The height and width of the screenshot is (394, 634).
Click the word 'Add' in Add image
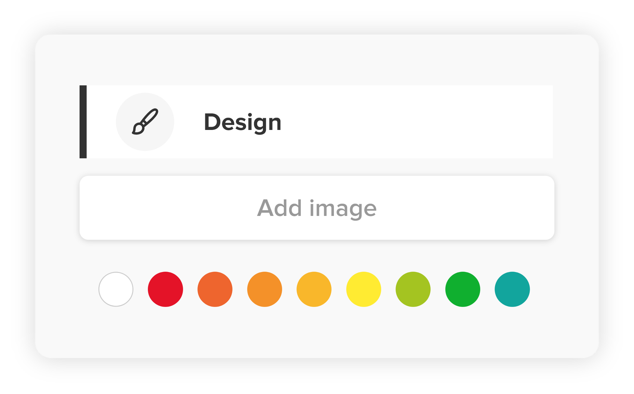[x=279, y=208]
